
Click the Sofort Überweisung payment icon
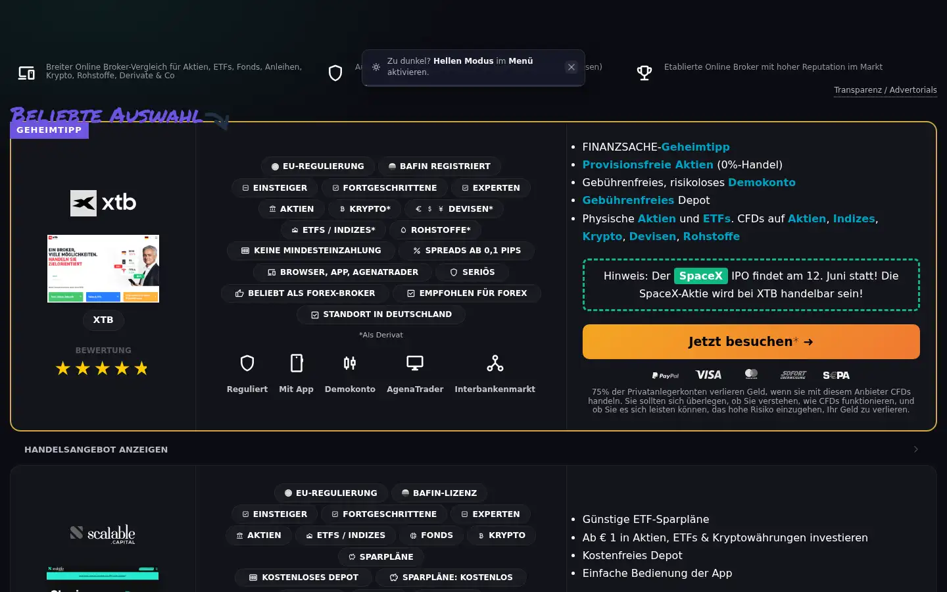793,375
